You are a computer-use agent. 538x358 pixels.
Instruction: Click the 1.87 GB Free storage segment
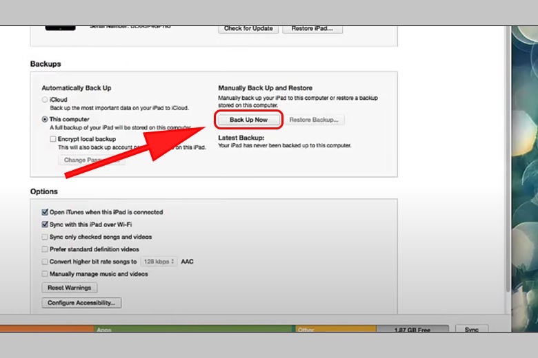(x=412, y=330)
